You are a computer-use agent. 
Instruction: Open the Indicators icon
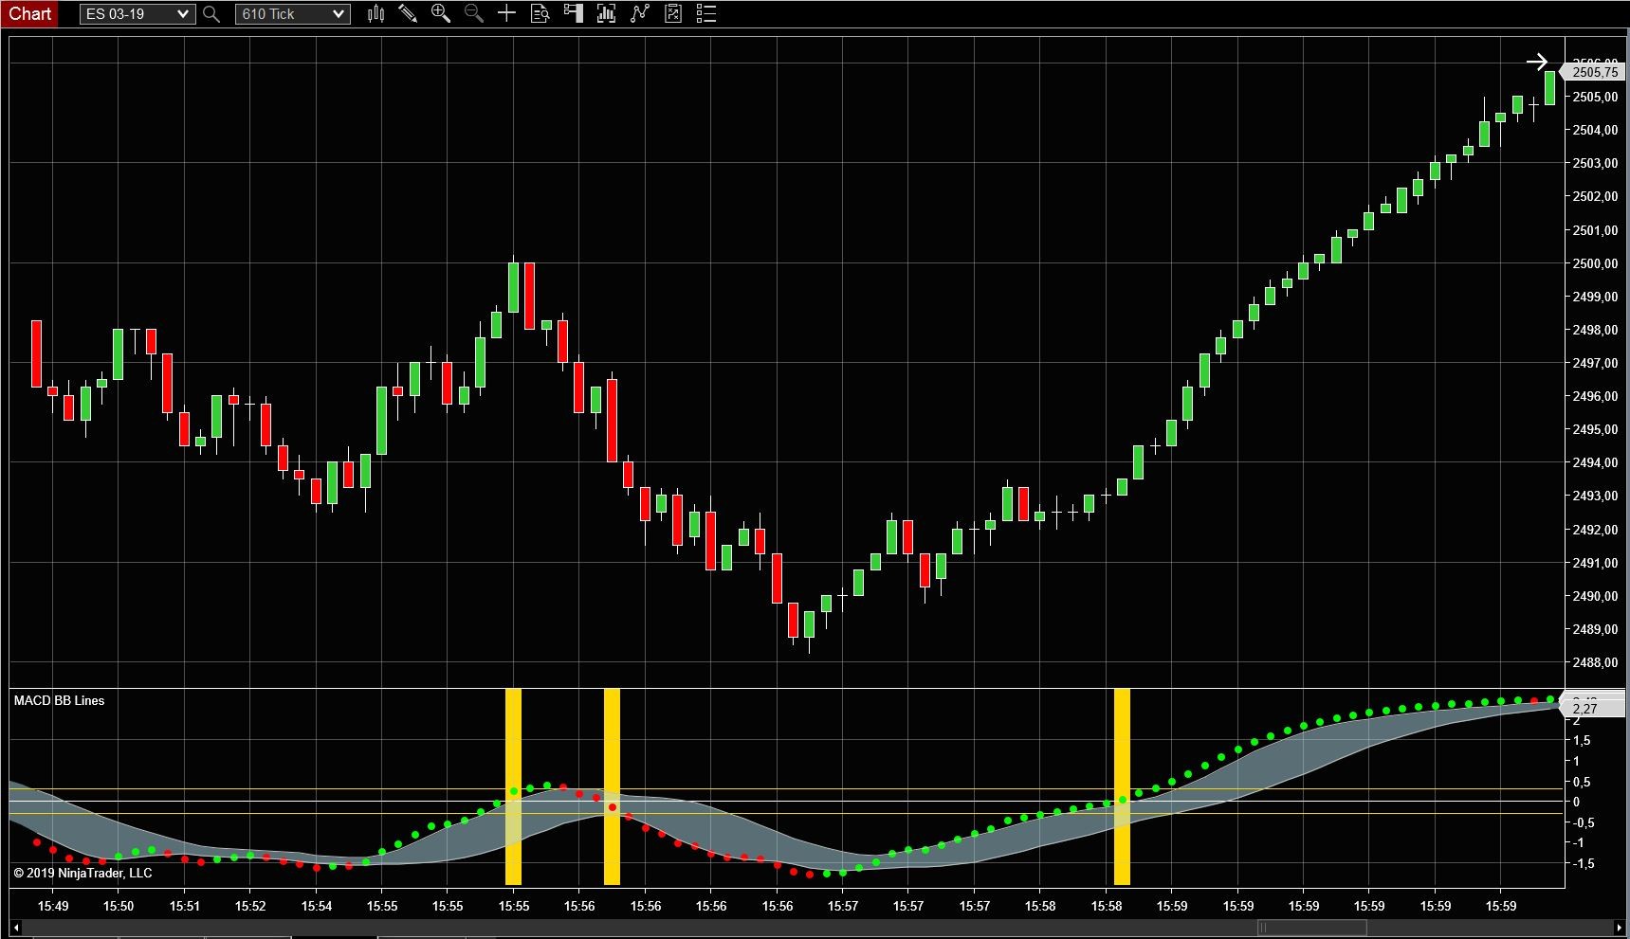(x=640, y=14)
